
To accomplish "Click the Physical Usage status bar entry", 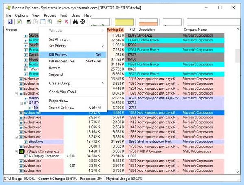I will coord(124,179).
